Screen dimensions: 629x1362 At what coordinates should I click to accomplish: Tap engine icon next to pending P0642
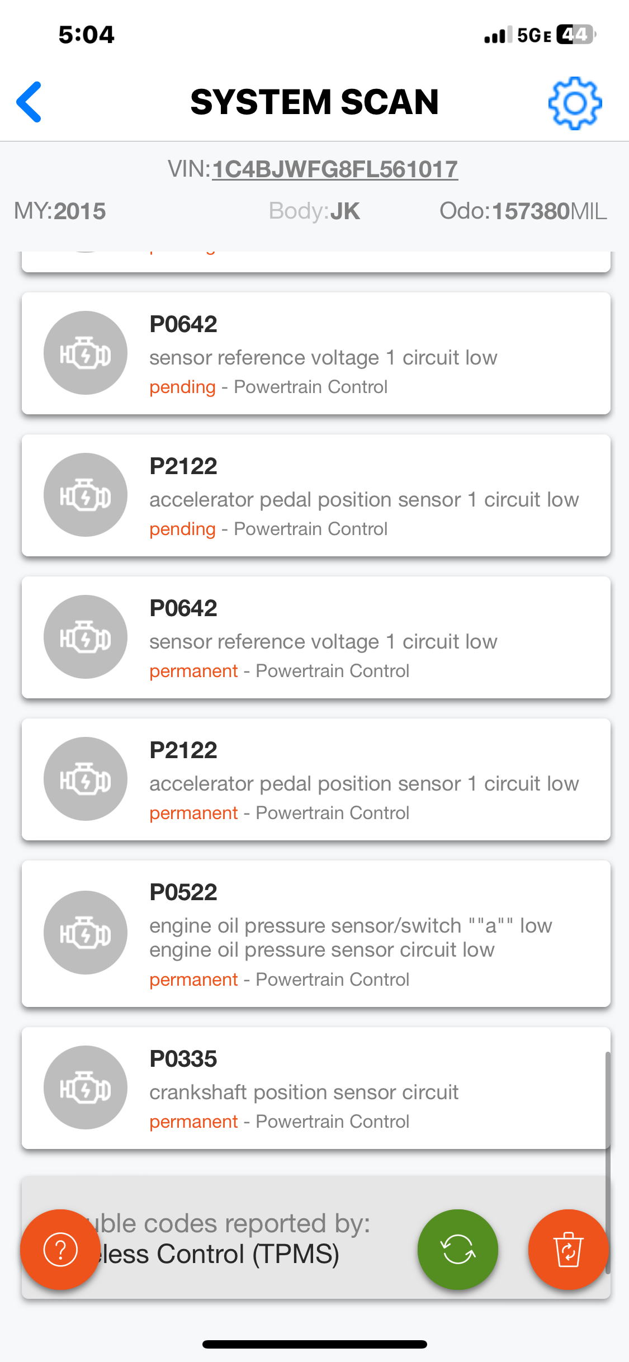click(86, 353)
